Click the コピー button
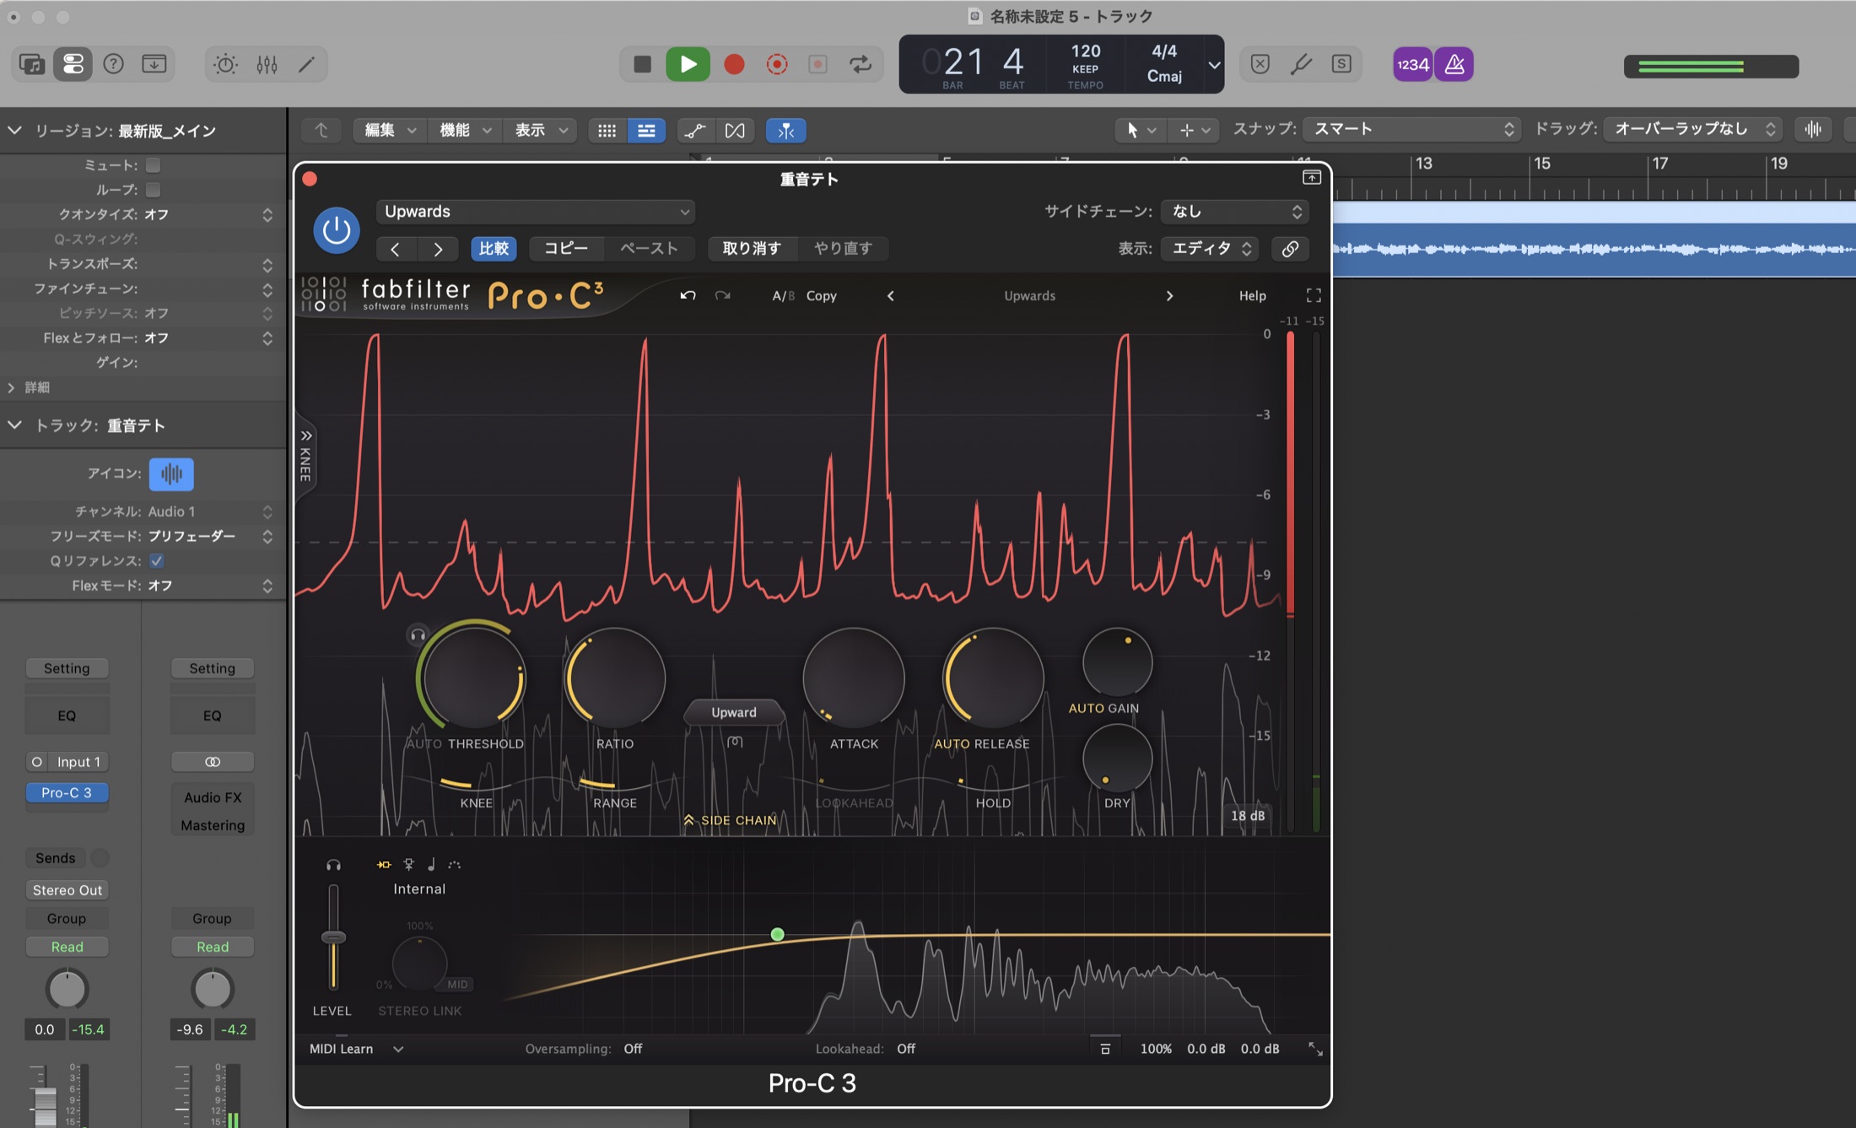Image resolution: width=1856 pixels, height=1128 pixels. click(x=565, y=249)
